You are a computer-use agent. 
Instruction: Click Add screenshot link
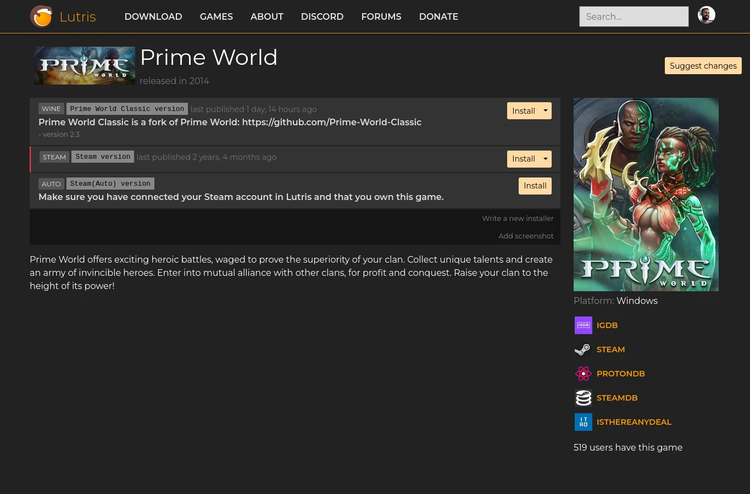526,236
